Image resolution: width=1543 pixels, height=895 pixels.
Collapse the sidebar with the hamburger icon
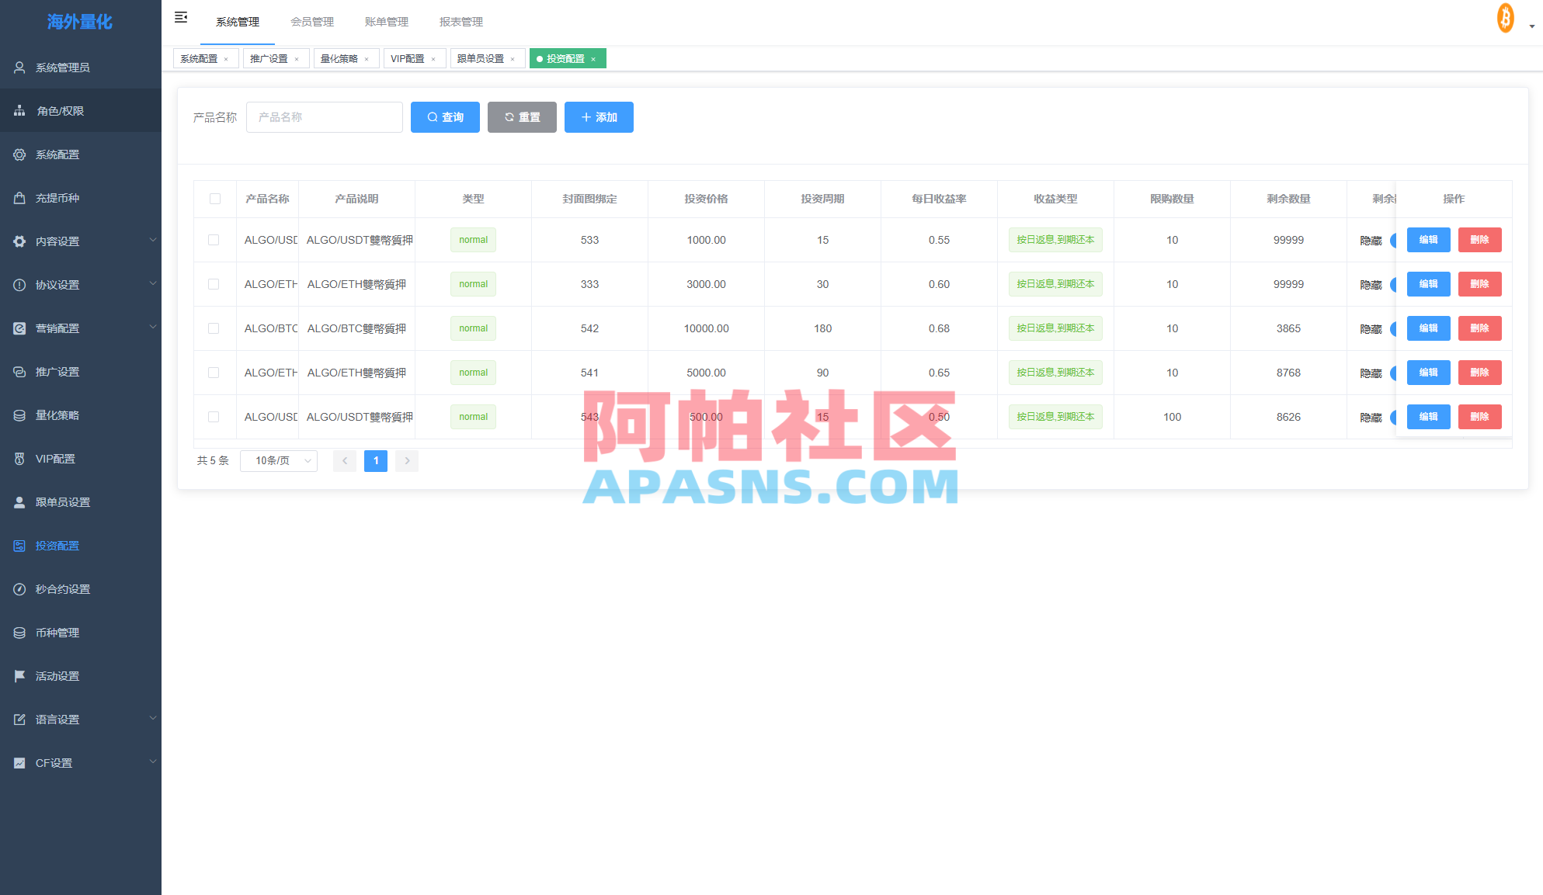pos(181,16)
